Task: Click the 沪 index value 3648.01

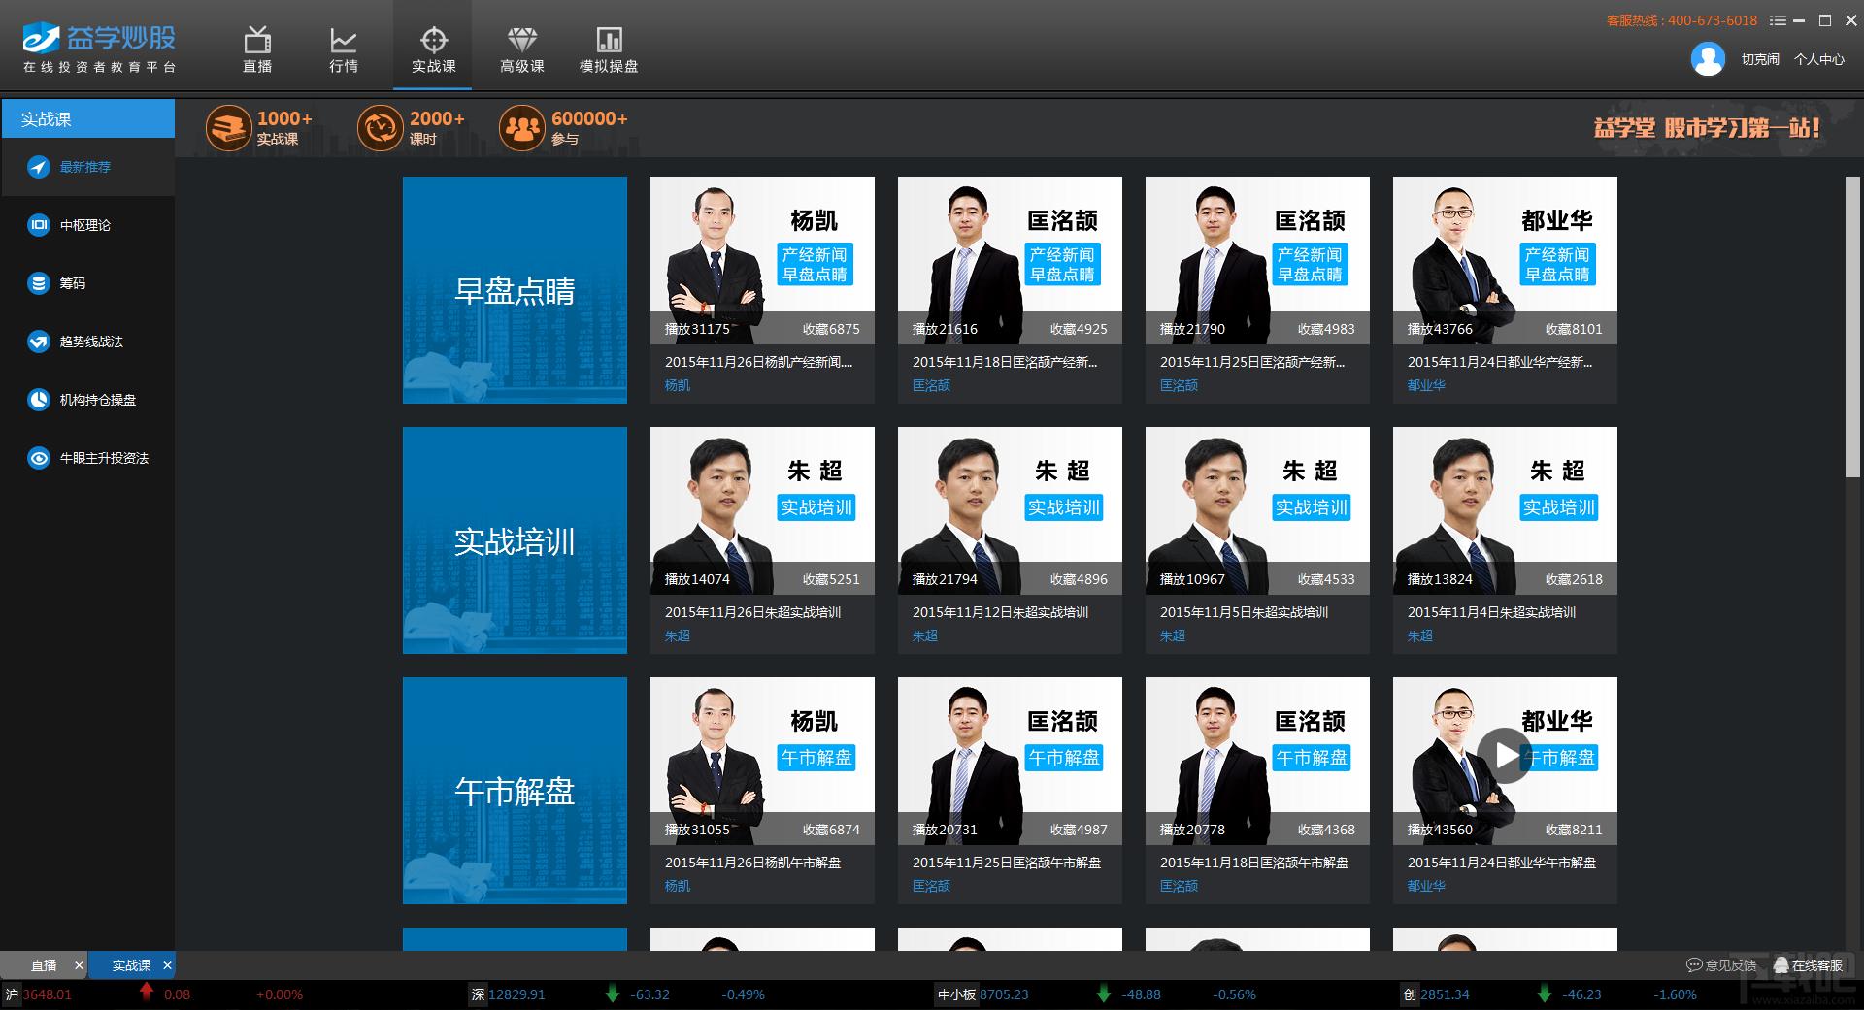Action: pos(47,994)
